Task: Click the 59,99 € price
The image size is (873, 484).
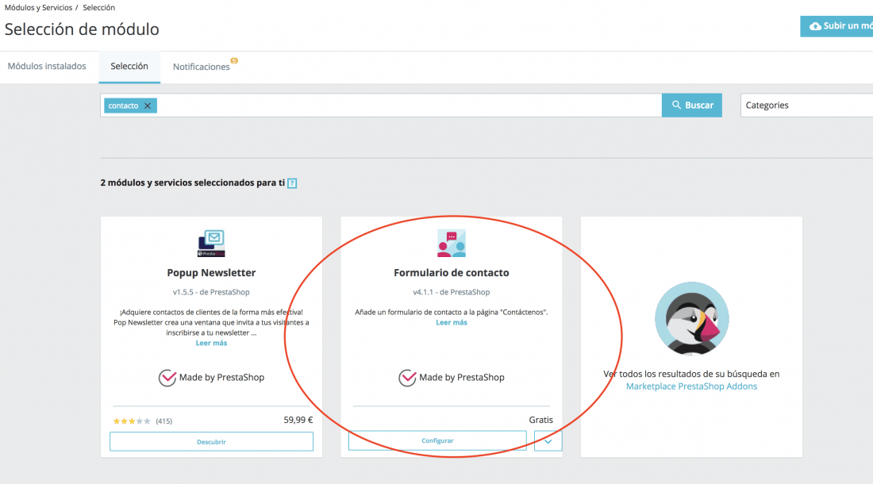Action: pos(298,420)
